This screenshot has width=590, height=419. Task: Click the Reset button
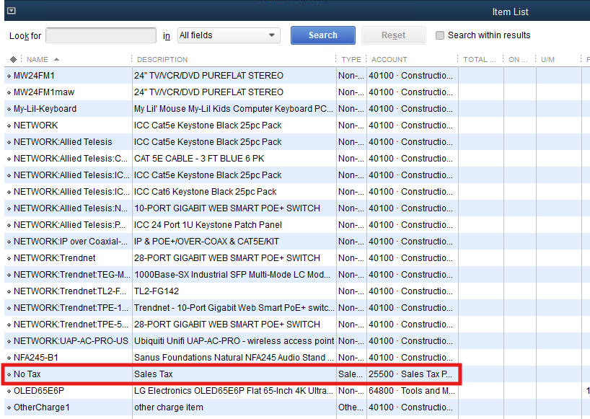pyautogui.click(x=393, y=35)
